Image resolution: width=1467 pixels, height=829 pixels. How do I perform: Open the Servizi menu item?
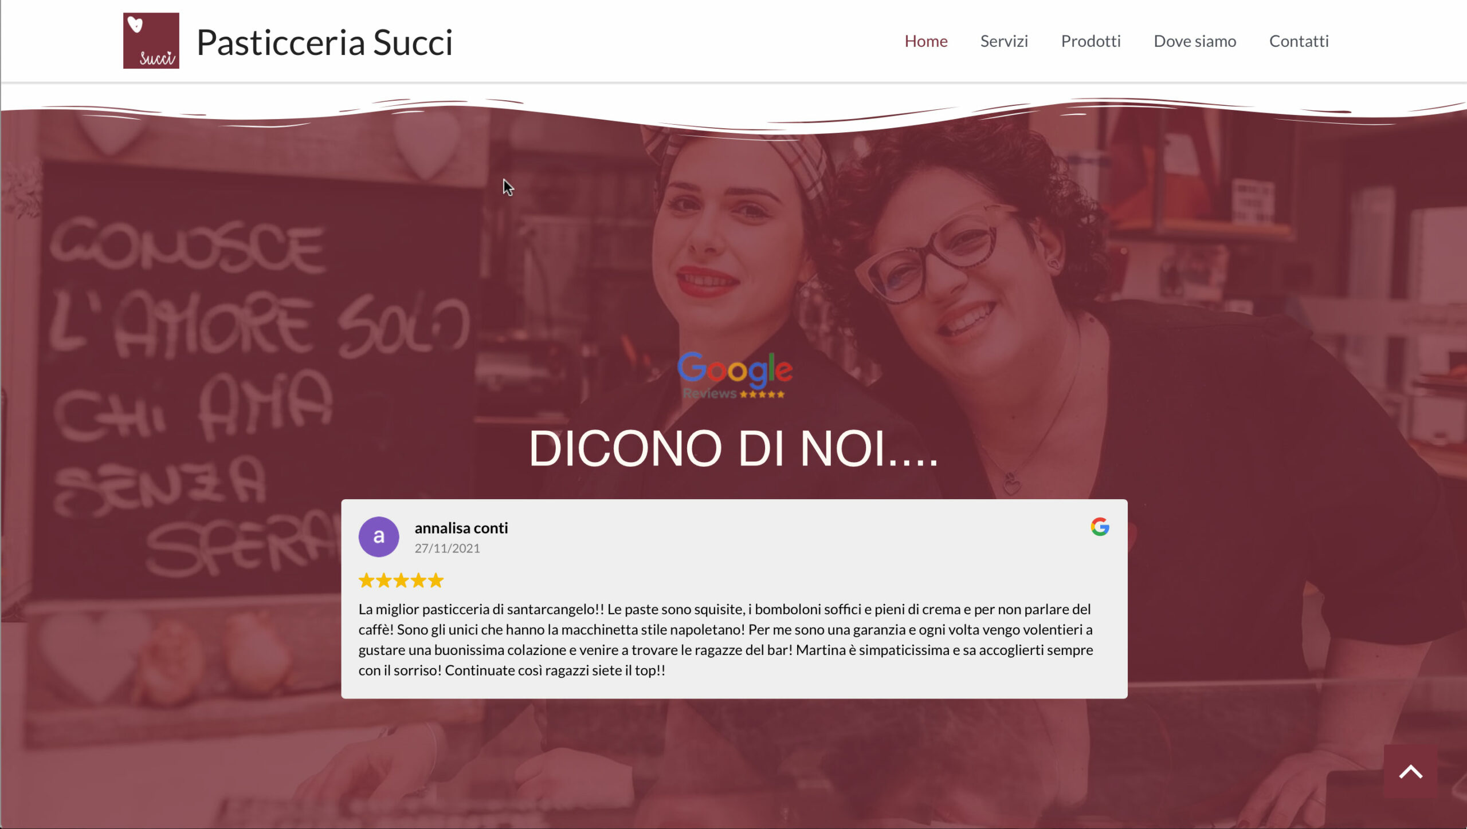click(1004, 41)
